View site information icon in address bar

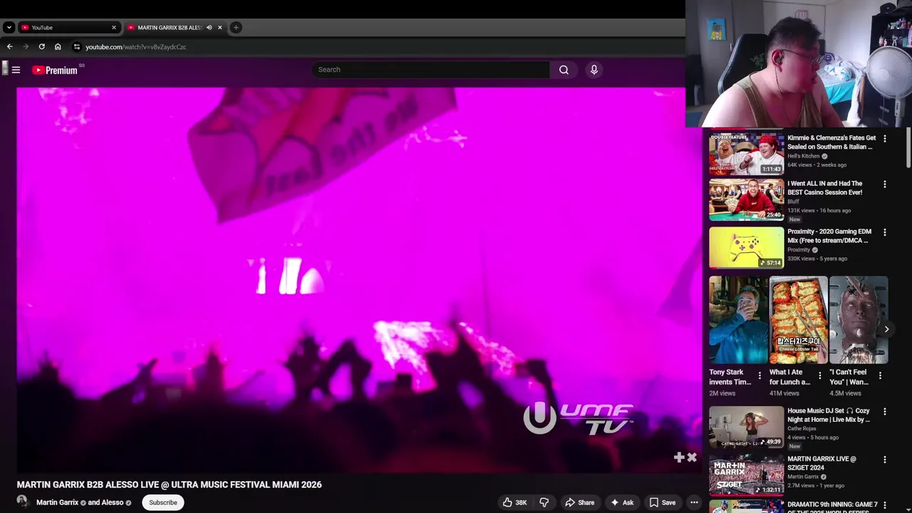tap(76, 47)
